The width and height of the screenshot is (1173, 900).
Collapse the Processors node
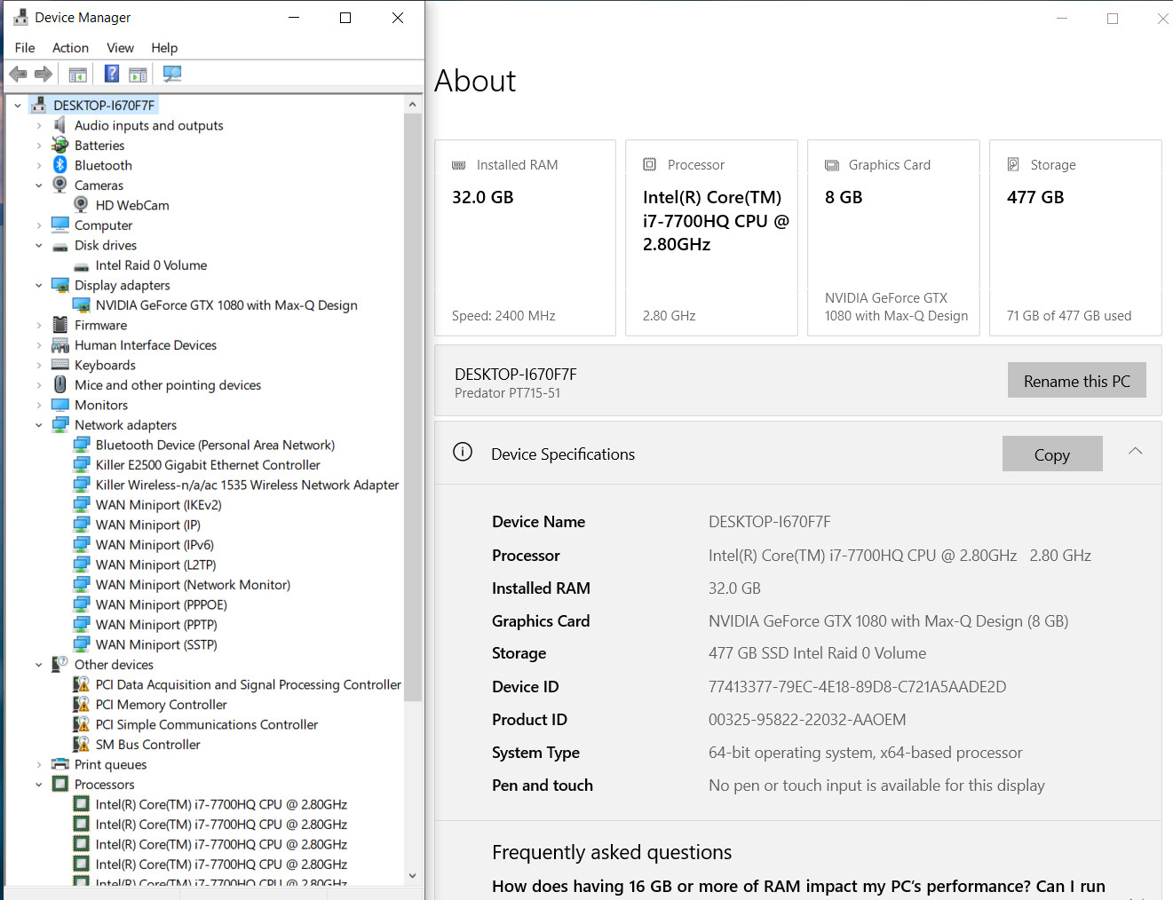click(38, 785)
